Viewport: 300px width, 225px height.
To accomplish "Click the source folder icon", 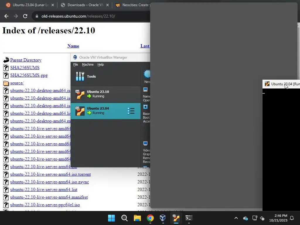I will 6,83.
